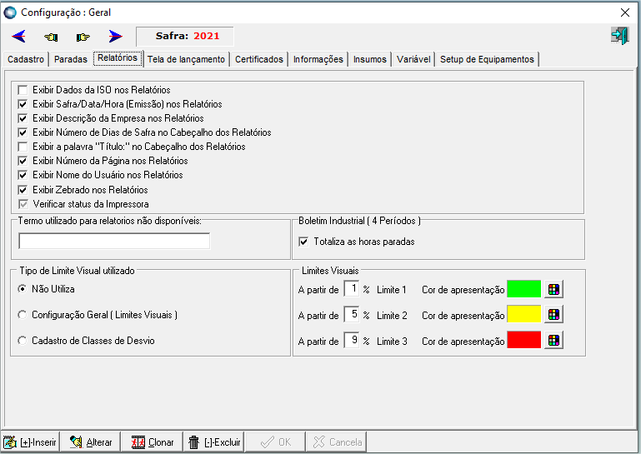The width and height of the screenshot is (641, 454).
Task: Toggle Totaliza as horas paradas checkbox
Action: tap(303, 242)
